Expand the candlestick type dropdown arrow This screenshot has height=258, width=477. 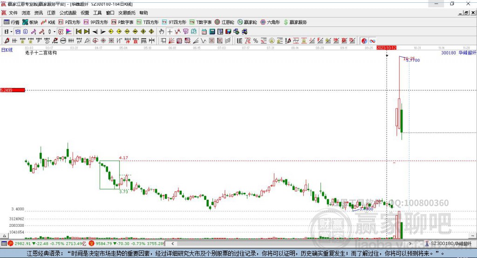55,32
